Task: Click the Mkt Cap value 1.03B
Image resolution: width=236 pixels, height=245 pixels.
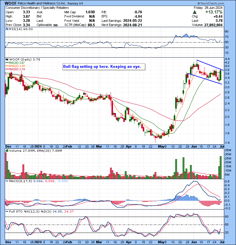Action: (x=90, y=12)
